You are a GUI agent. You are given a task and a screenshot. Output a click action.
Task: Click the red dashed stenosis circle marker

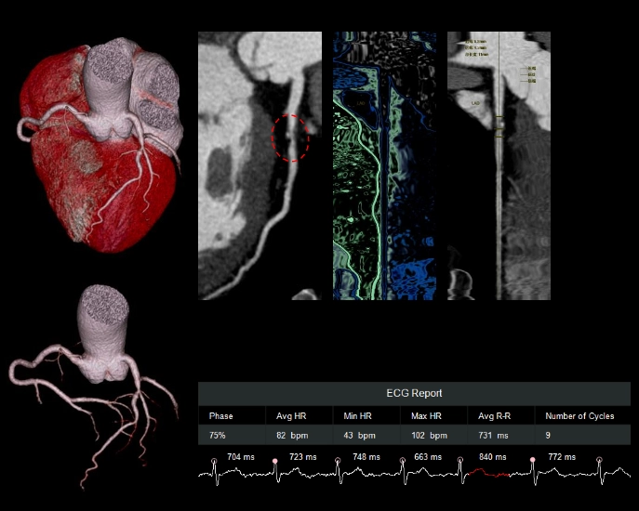click(290, 137)
